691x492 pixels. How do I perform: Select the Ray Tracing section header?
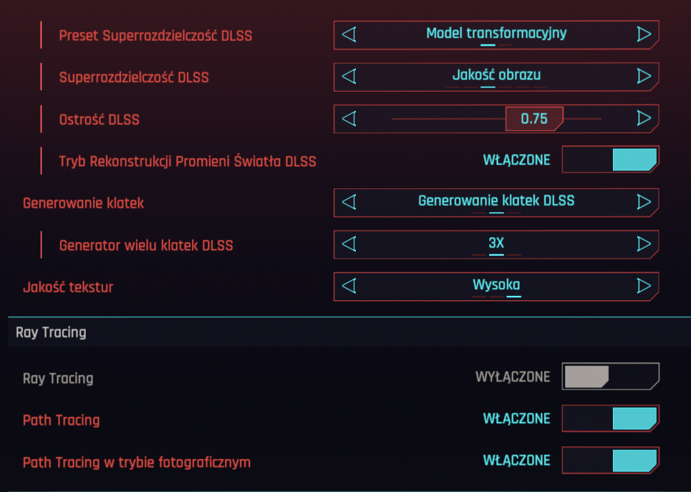(x=50, y=332)
